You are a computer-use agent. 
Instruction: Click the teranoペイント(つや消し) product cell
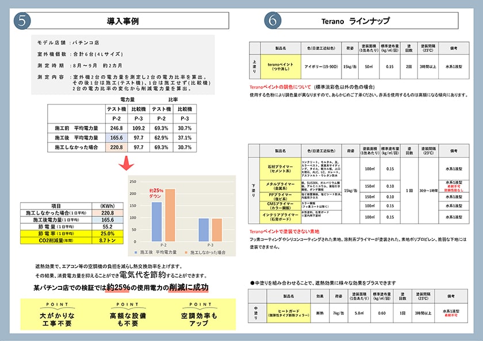tap(281, 67)
